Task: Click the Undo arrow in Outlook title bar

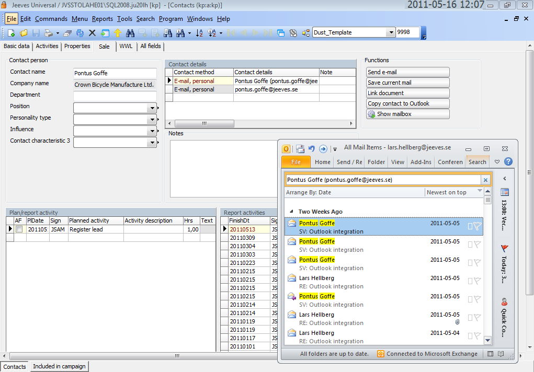Action: coord(312,149)
